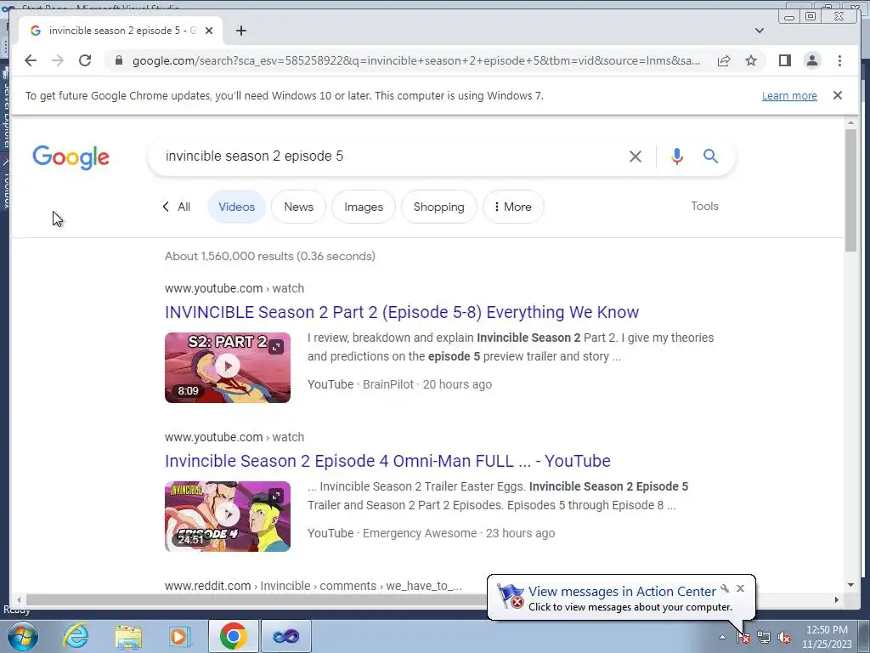Expand the More filters menu
The image size is (870, 653).
pyautogui.click(x=513, y=207)
